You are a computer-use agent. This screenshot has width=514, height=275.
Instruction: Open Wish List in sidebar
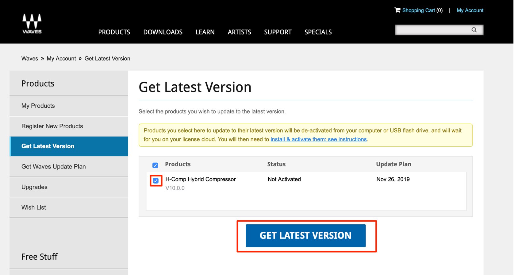click(69, 207)
